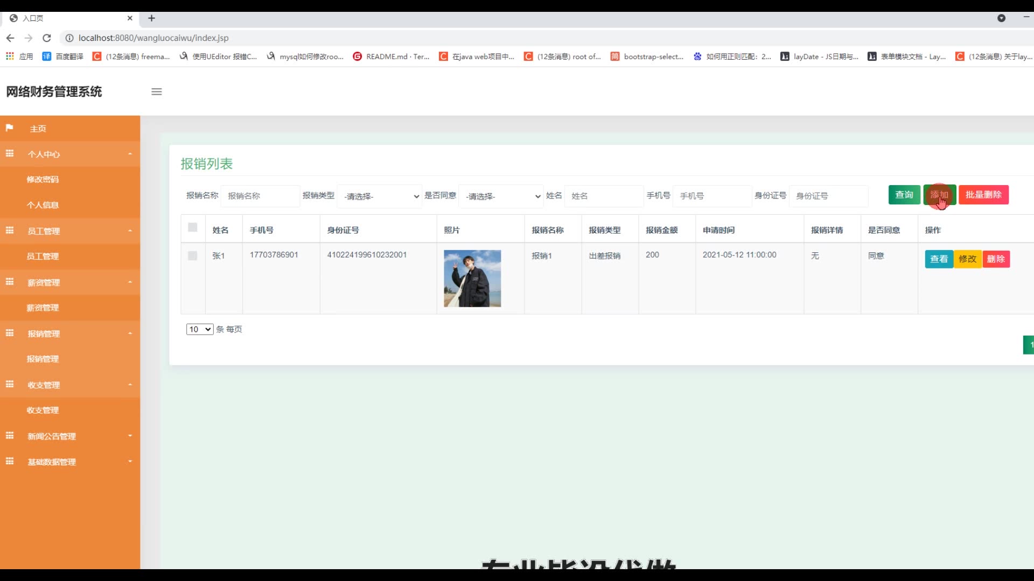The image size is (1034, 581).
Task: Click the 报销名称 search input field
Action: tap(260, 196)
